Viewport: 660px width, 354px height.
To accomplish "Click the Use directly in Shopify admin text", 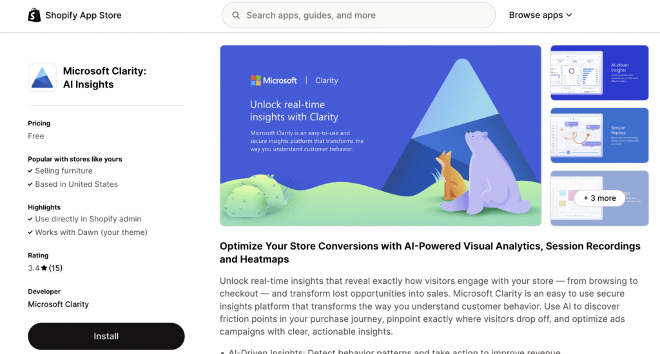I will [x=88, y=219].
